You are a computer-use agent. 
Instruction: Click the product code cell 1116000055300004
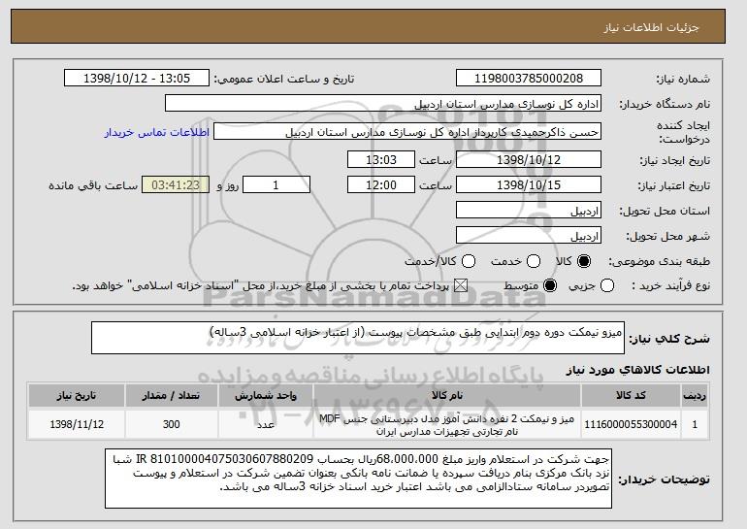[631, 424]
